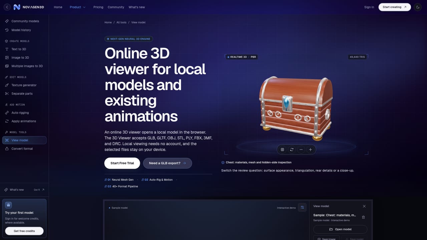Click the NovaGen3D logo

tap(29, 7)
